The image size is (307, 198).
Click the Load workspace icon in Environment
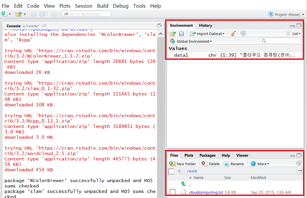tap(173, 34)
